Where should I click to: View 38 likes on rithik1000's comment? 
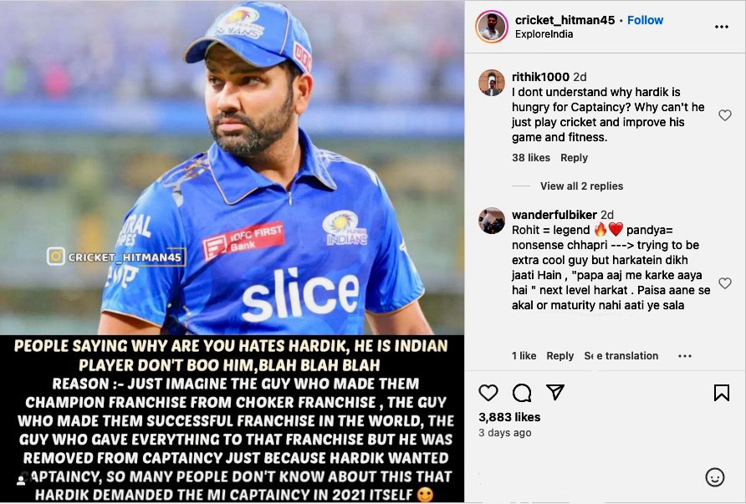531,158
